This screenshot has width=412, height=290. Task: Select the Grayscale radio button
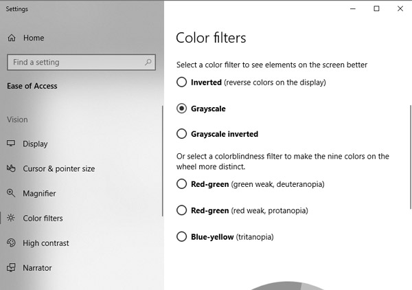[x=182, y=109]
